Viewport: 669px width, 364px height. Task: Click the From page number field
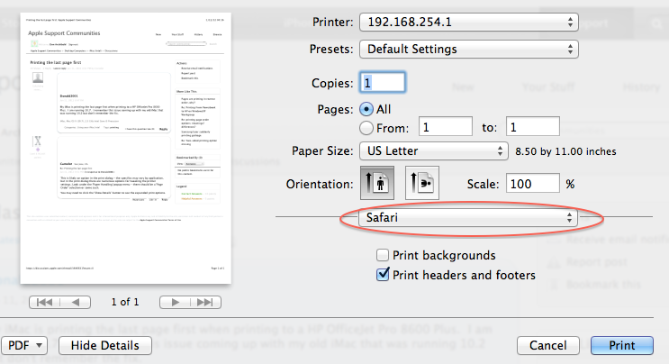(446, 127)
